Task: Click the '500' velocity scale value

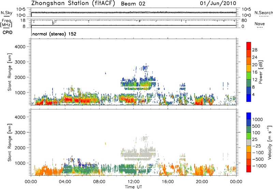Action: [257, 126]
